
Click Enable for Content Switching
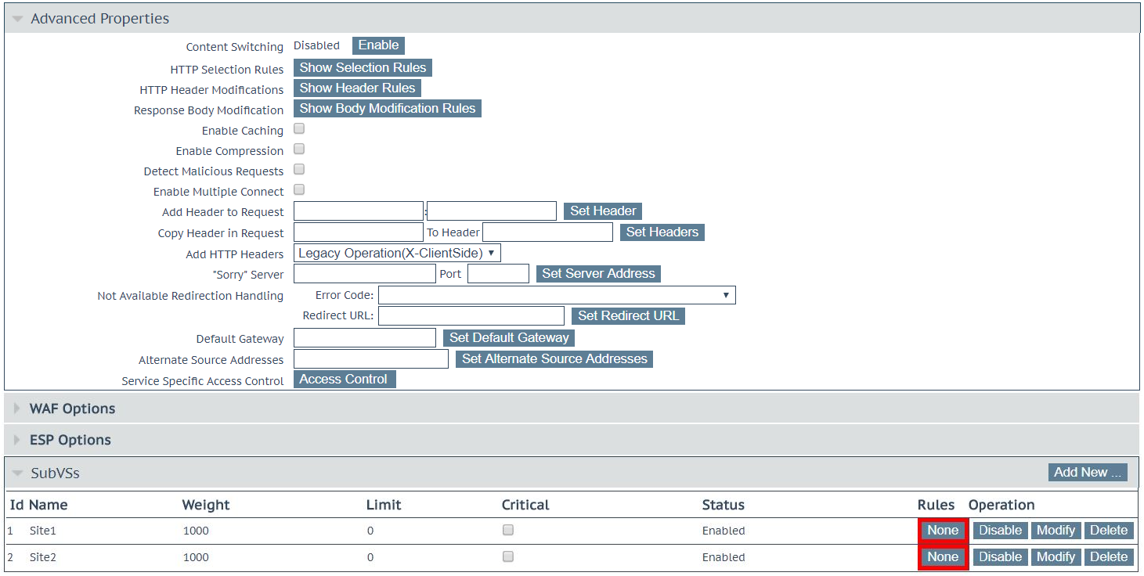(378, 45)
